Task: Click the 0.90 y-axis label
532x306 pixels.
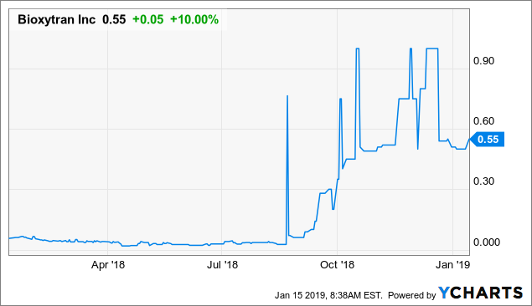Action: tap(483, 61)
